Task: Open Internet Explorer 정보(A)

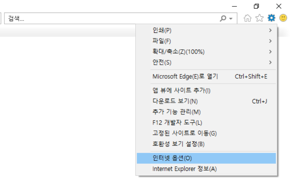Action: pyautogui.click(x=206, y=169)
